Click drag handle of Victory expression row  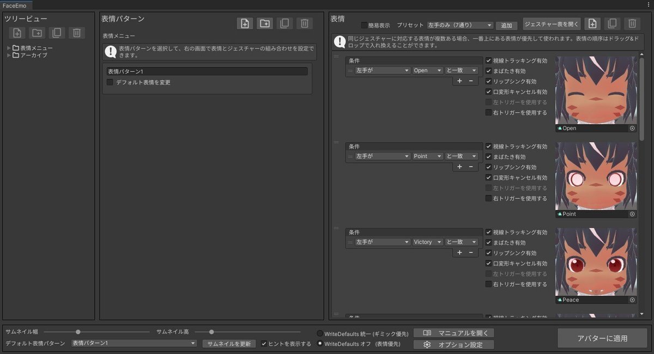[336, 228]
